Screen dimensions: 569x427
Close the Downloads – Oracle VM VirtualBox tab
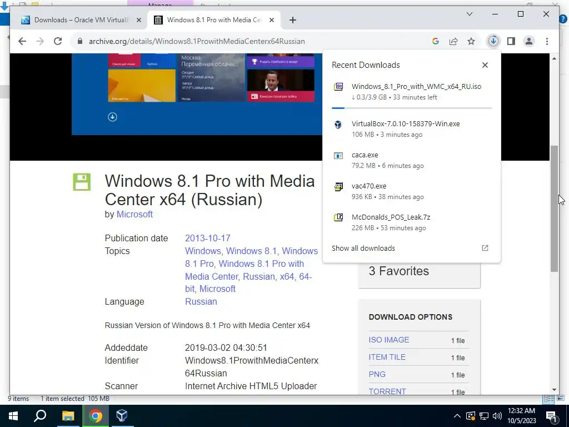click(x=138, y=20)
